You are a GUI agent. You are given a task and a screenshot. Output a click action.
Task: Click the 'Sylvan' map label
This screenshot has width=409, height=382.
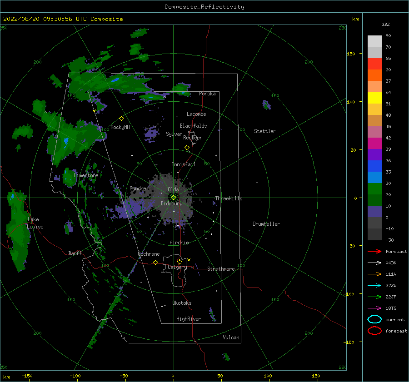[x=174, y=134]
